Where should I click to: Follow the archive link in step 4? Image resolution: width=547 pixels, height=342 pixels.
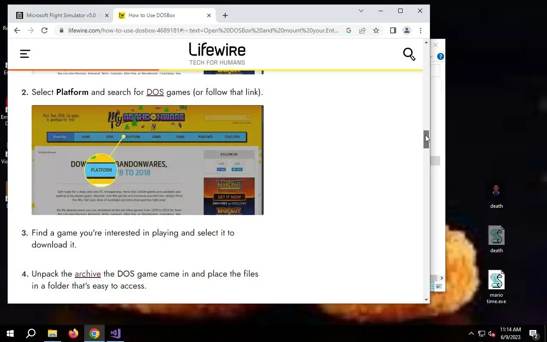88,274
